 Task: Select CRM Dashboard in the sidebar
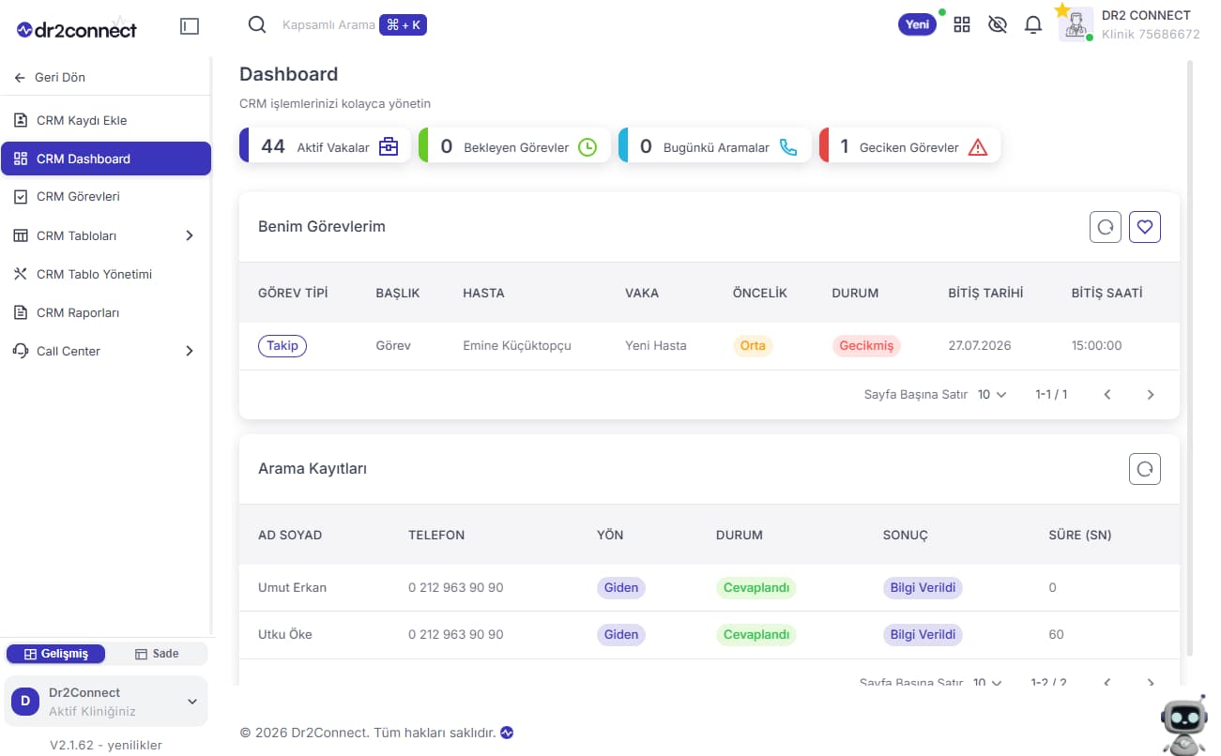click(x=105, y=159)
